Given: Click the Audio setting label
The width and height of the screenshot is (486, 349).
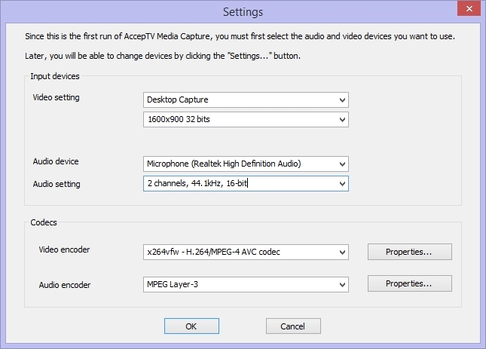Looking at the screenshot, I should [57, 184].
